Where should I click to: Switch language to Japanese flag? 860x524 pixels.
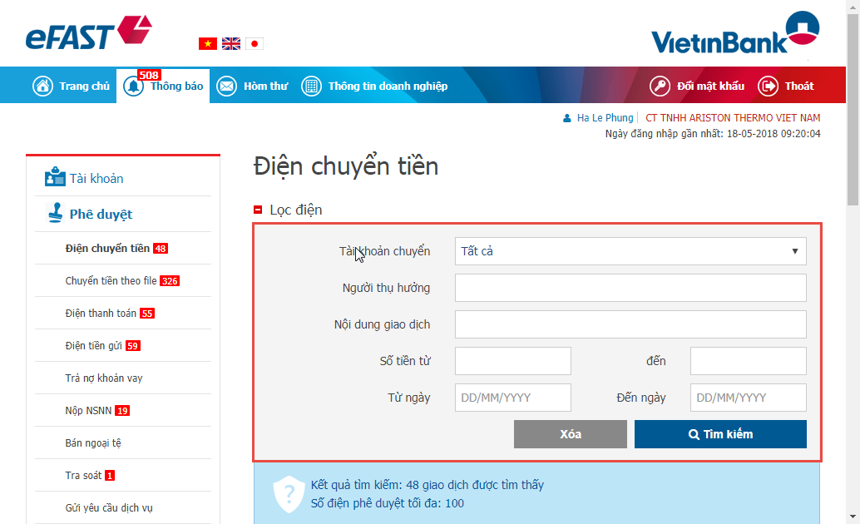(255, 43)
